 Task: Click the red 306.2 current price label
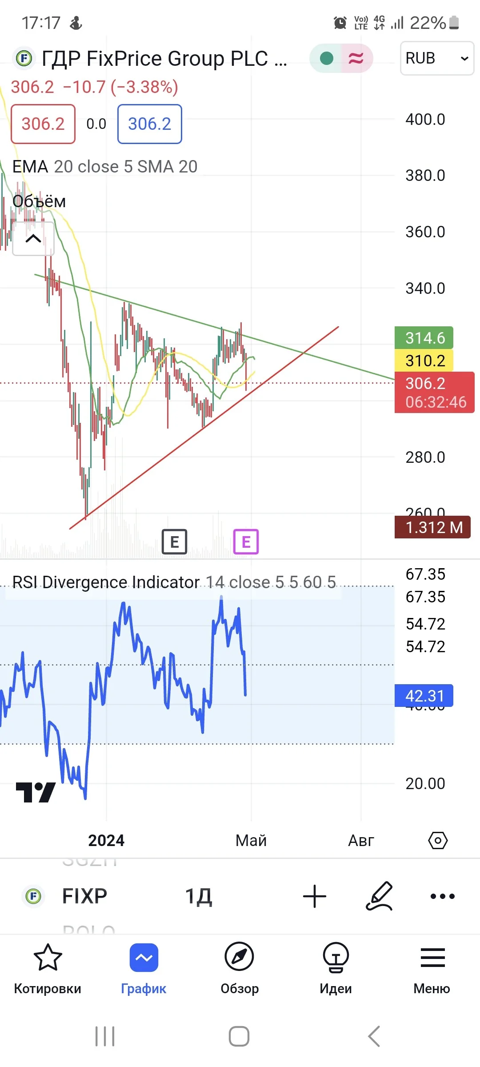point(435,393)
